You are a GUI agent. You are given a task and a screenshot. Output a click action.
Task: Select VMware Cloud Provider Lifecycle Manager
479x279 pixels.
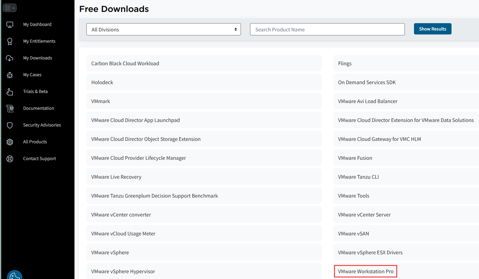click(204, 158)
